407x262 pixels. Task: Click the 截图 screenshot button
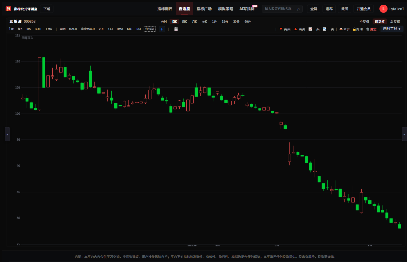344,9
